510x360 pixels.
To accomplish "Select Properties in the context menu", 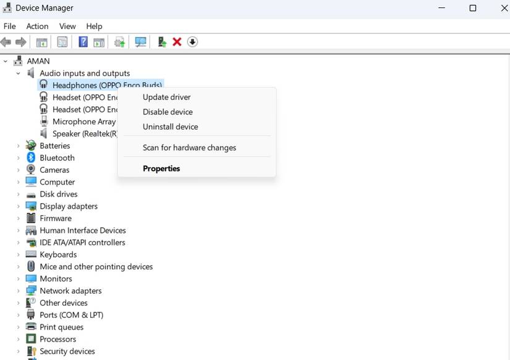I will pyautogui.click(x=161, y=168).
